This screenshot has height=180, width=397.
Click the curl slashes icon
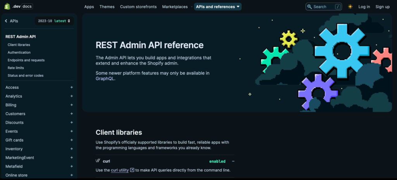tap(98, 161)
